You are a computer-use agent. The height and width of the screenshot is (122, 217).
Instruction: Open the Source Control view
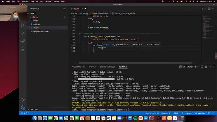(23, 25)
